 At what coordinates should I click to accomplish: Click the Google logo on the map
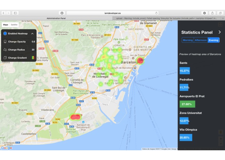point(6,148)
